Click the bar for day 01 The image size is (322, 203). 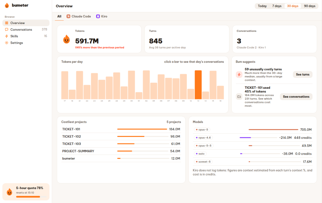pyautogui.click(x=139, y=96)
